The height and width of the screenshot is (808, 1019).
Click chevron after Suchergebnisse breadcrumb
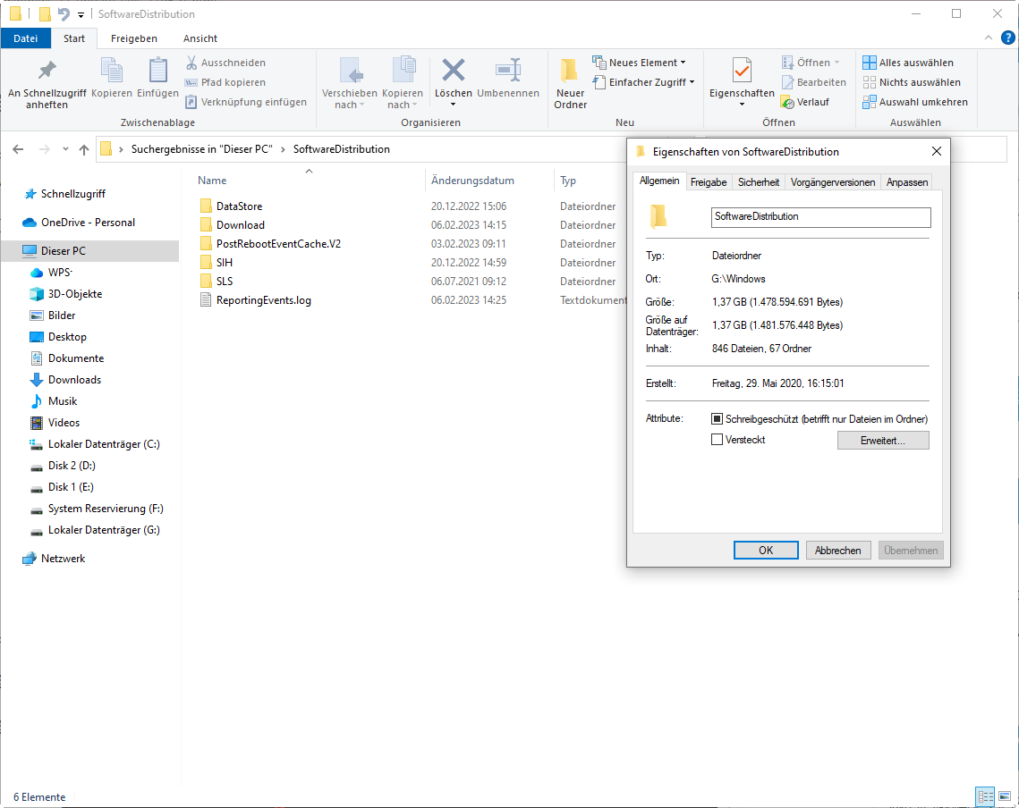point(283,149)
